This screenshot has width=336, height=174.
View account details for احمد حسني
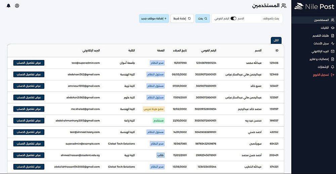coord(29,132)
